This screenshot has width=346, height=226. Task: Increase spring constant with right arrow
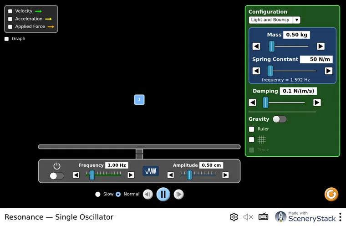tap(329, 71)
